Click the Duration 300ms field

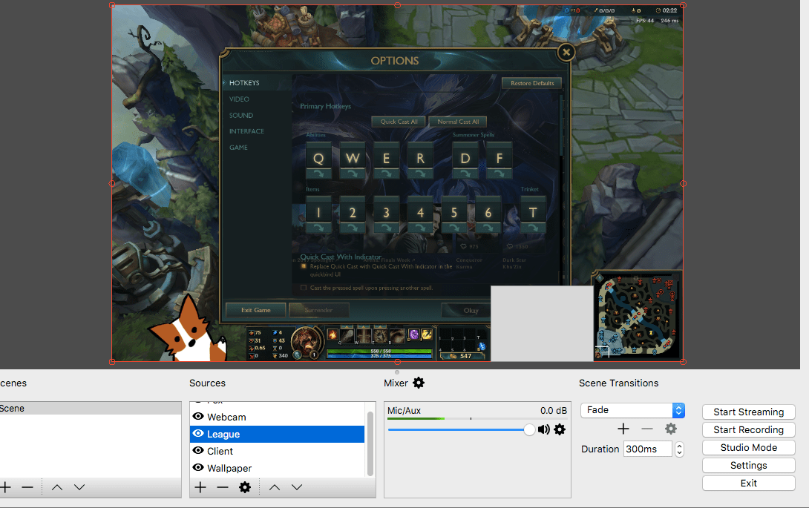click(648, 449)
